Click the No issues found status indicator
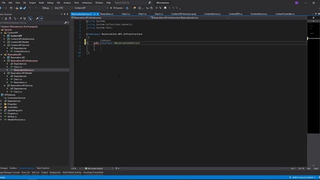This screenshot has width=320, height=180. pos(94,168)
